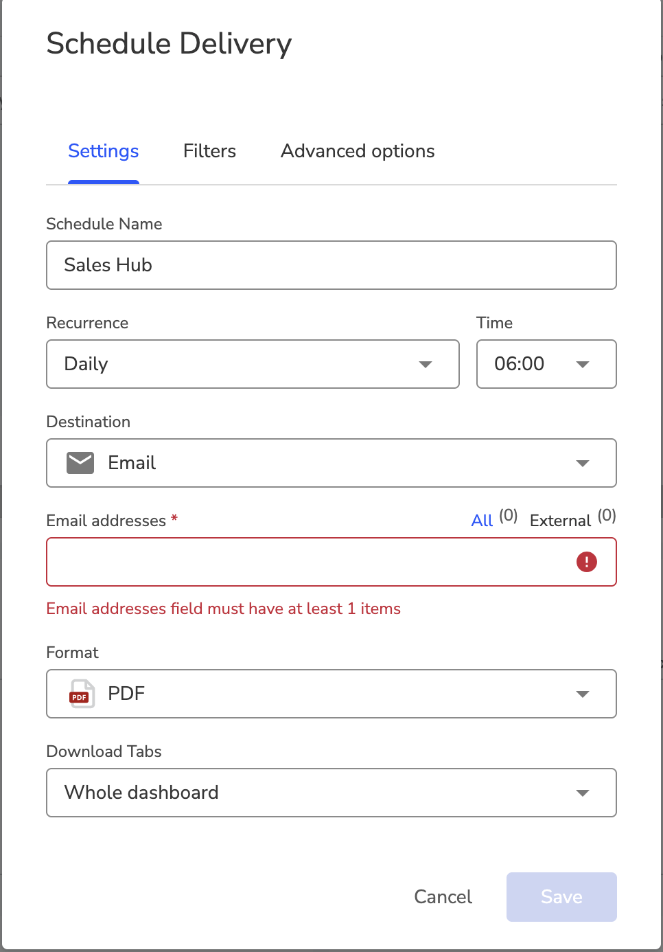This screenshot has height=952, width=663.
Task: Focus the Email addresses input field
Action: 331,562
